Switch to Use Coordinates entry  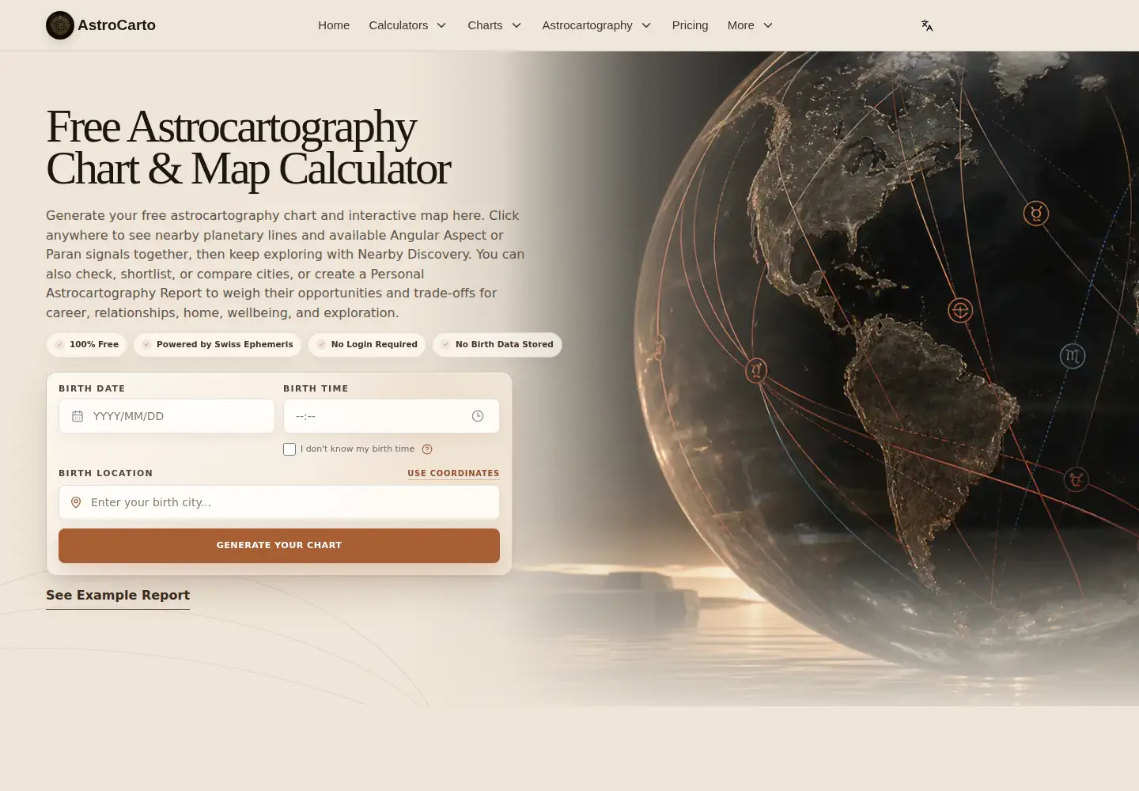click(453, 473)
